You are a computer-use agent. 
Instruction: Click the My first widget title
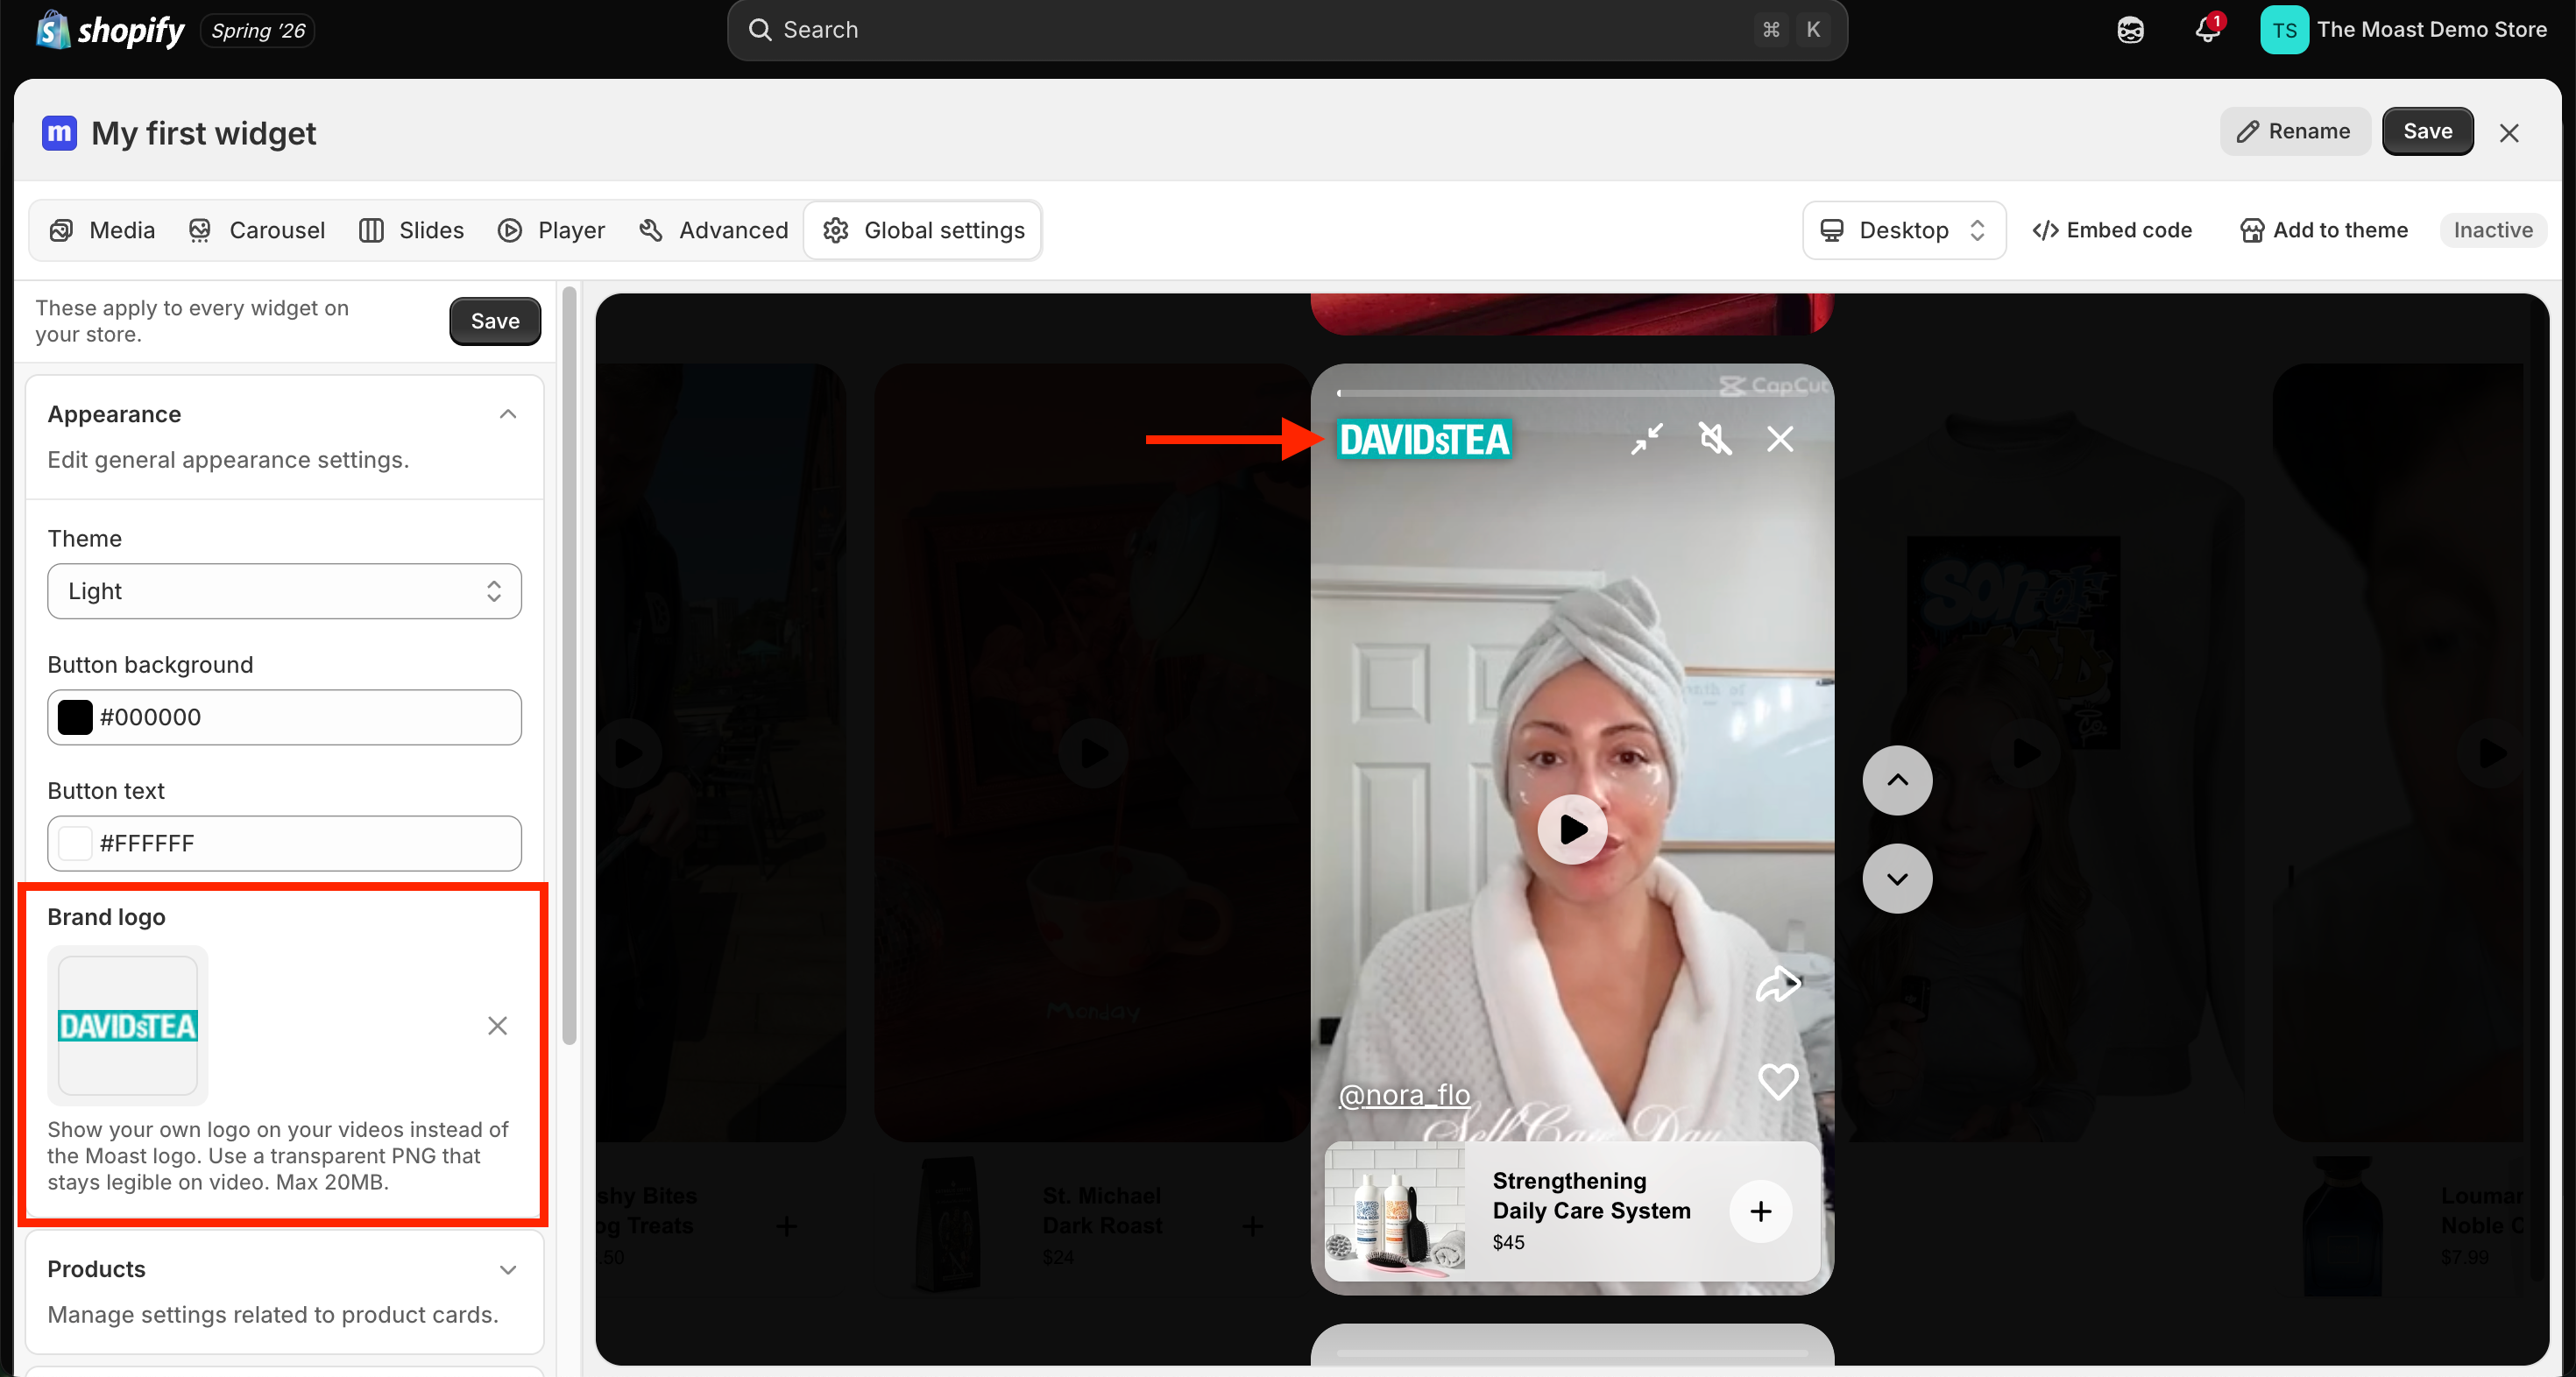tap(203, 133)
